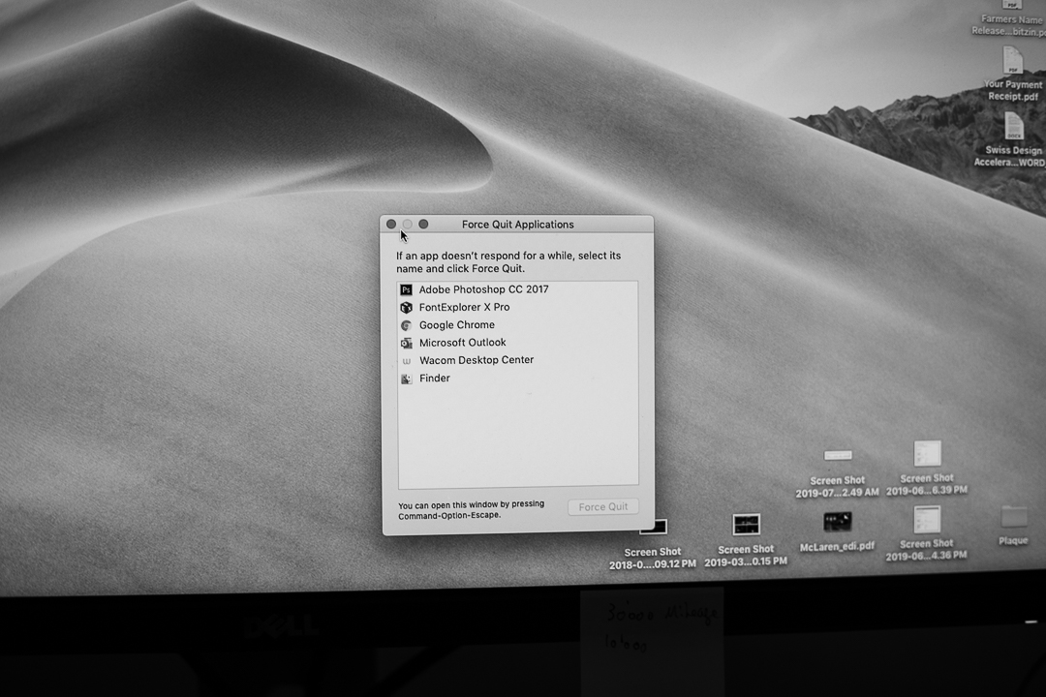Select the Plaque folder on the desktop

(x=1013, y=526)
